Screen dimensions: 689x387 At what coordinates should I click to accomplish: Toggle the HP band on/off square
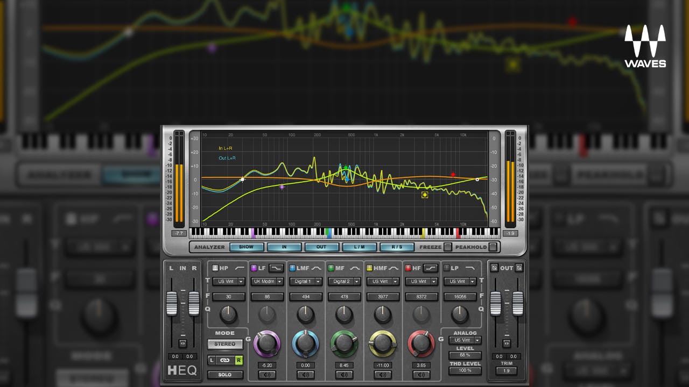[215, 268]
